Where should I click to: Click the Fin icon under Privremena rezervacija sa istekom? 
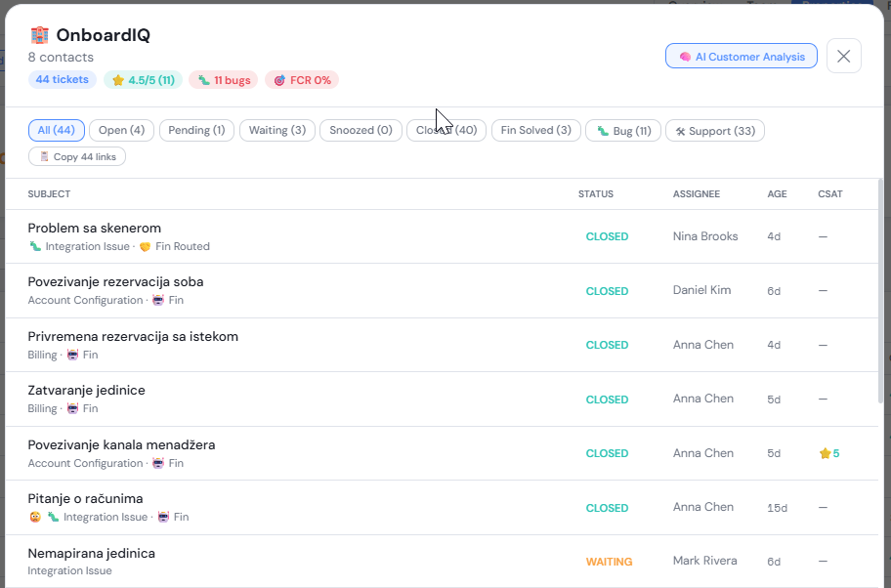coord(72,355)
